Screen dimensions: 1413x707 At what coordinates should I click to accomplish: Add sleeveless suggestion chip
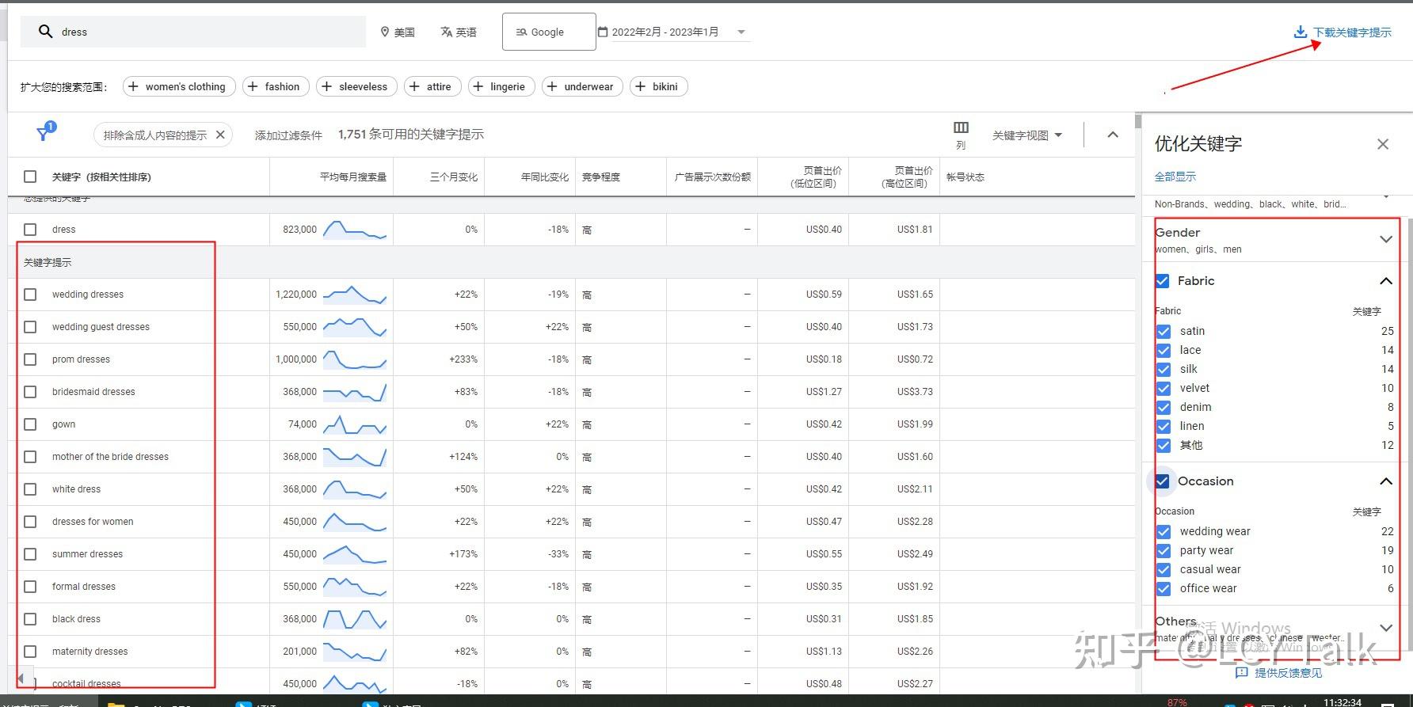[356, 86]
